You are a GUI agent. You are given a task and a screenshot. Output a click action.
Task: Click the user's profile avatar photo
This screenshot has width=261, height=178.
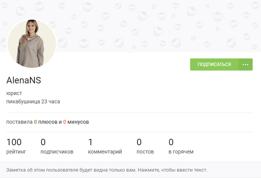point(32,44)
